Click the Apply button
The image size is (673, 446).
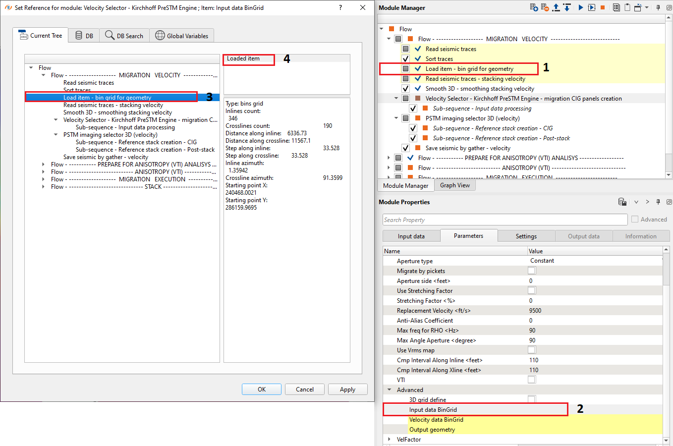click(347, 390)
